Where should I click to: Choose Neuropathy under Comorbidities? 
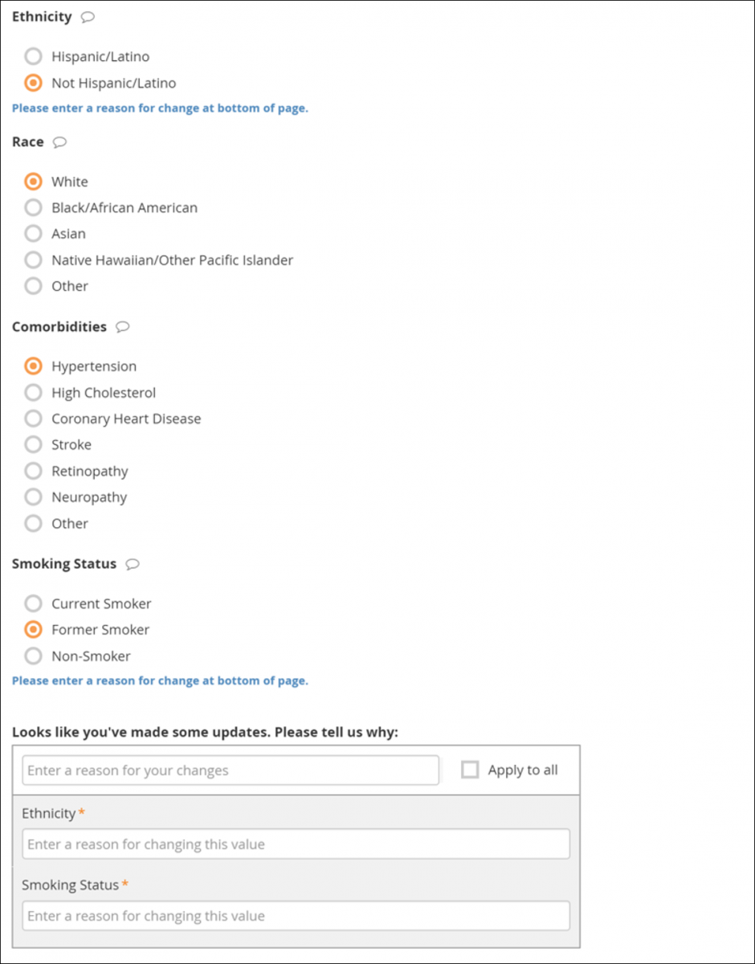pos(33,496)
